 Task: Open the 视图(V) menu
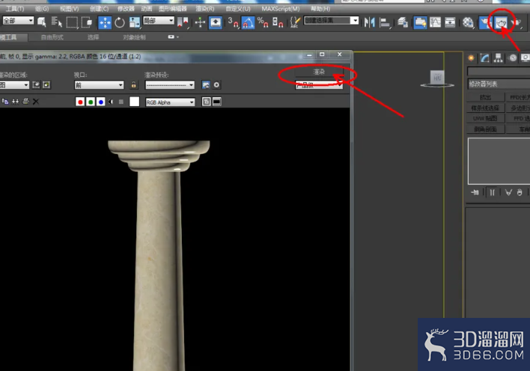click(x=69, y=8)
